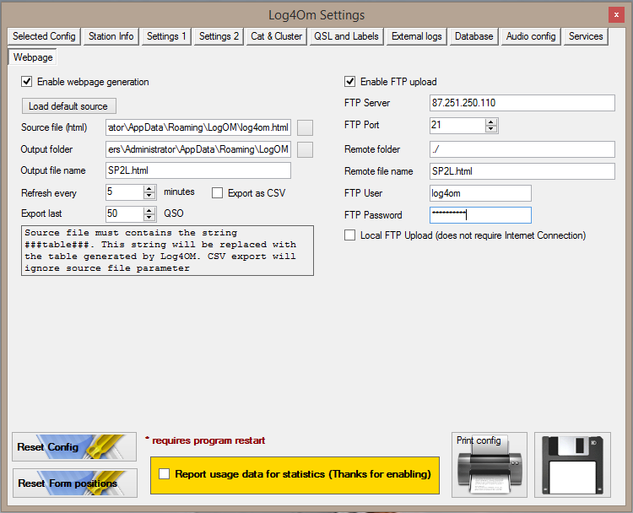633x513 pixels.
Task: Click Reset Form positions button
Action: (75, 483)
